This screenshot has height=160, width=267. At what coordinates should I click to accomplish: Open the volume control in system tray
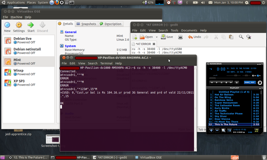coord(203,3)
